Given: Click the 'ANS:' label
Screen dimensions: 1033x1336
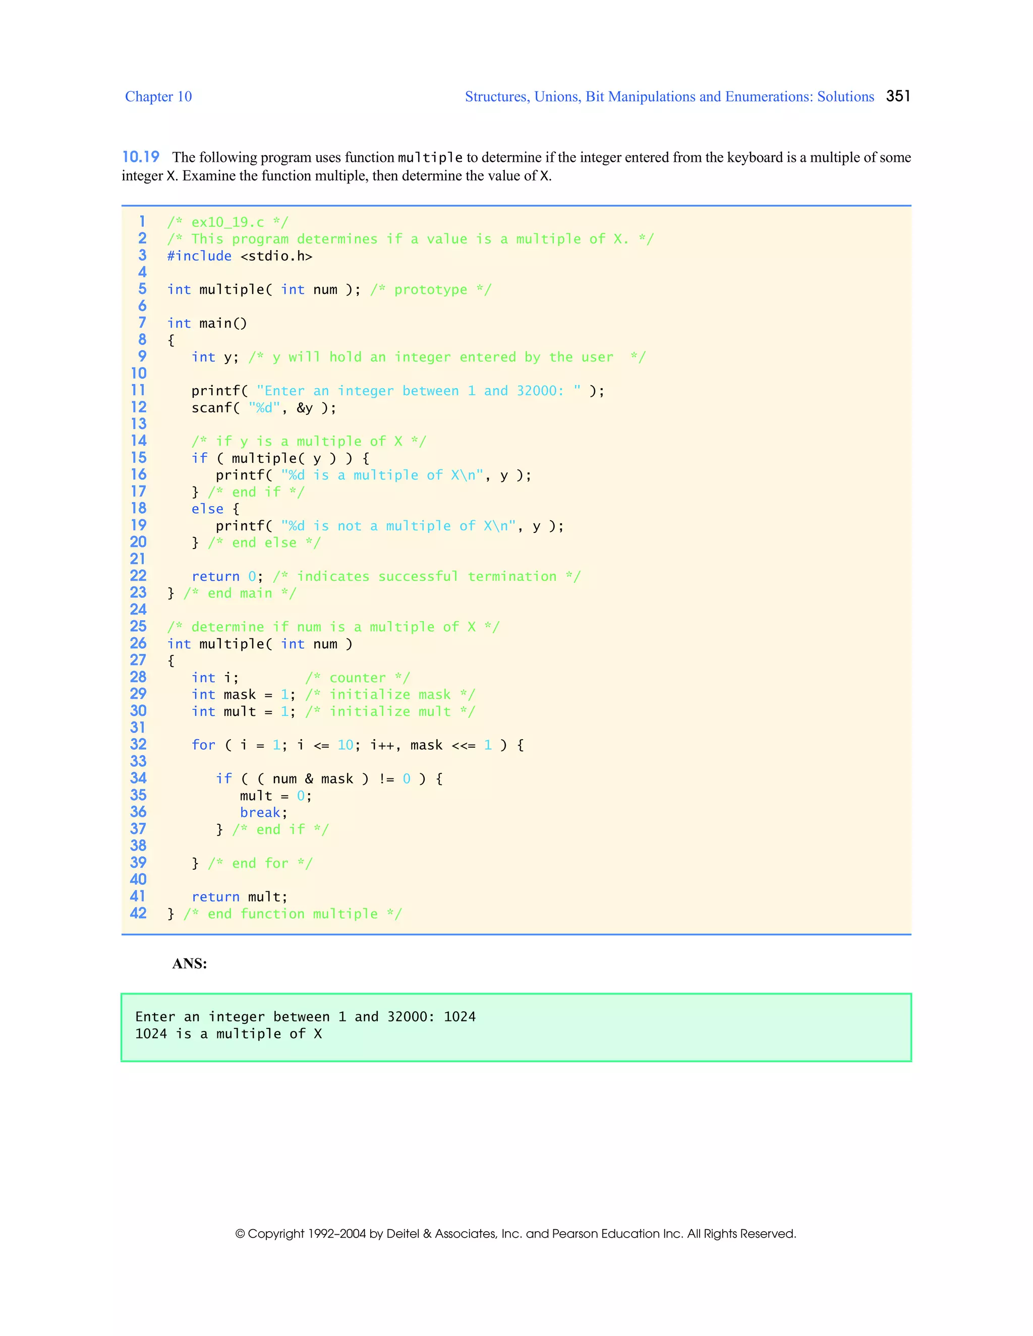Looking at the screenshot, I should (190, 963).
